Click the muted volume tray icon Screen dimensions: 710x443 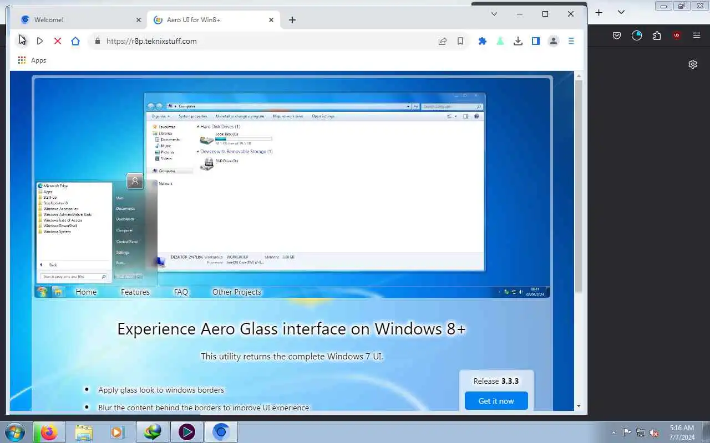click(x=655, y=432)
